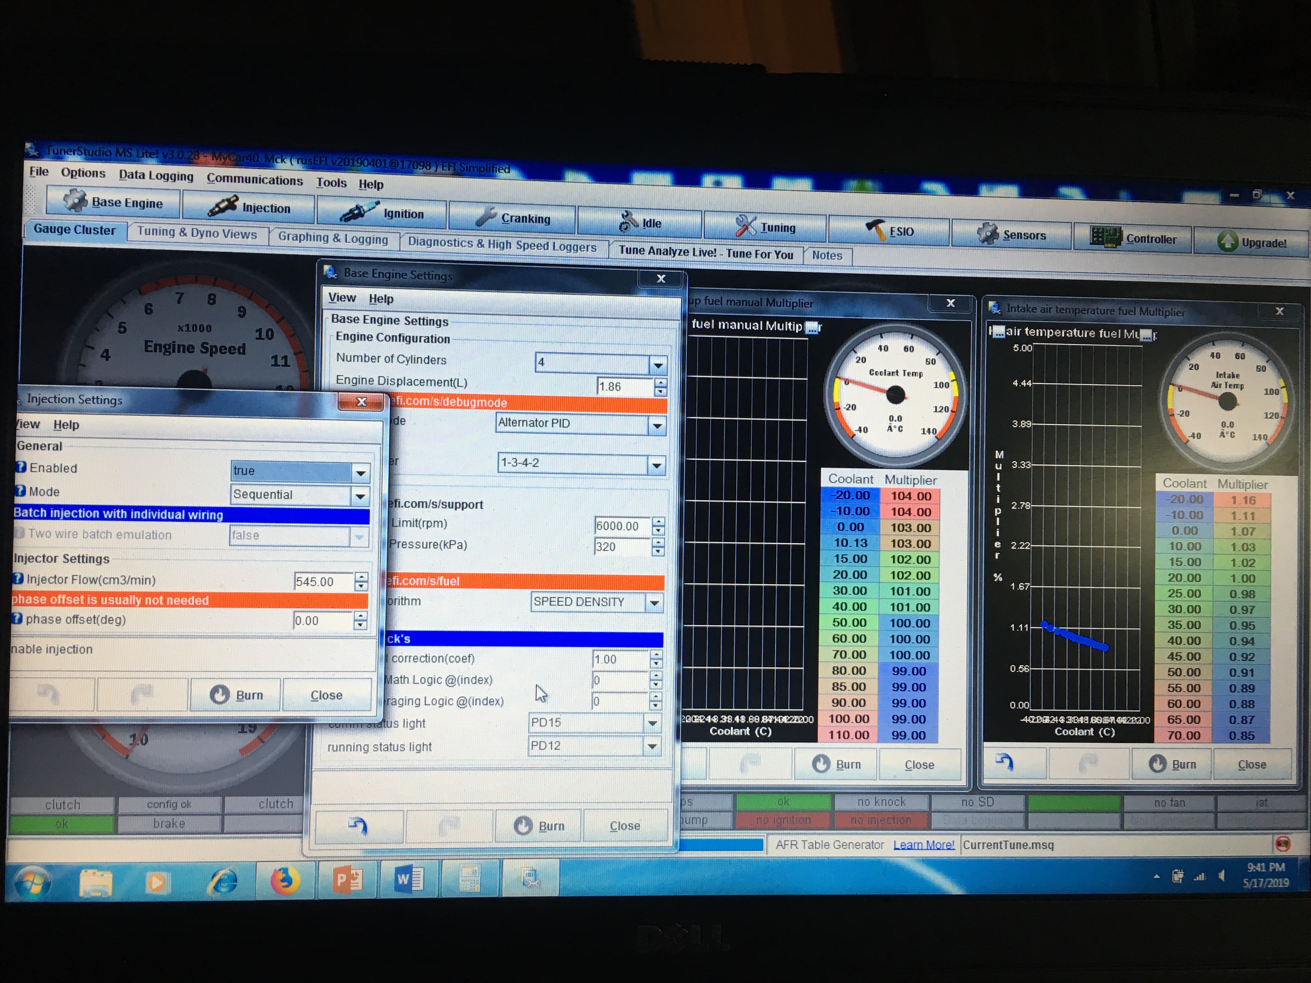Open Internet Explorer from the taskbar
The width and height of the screenshot is (1311, 983).
[223, 882]
